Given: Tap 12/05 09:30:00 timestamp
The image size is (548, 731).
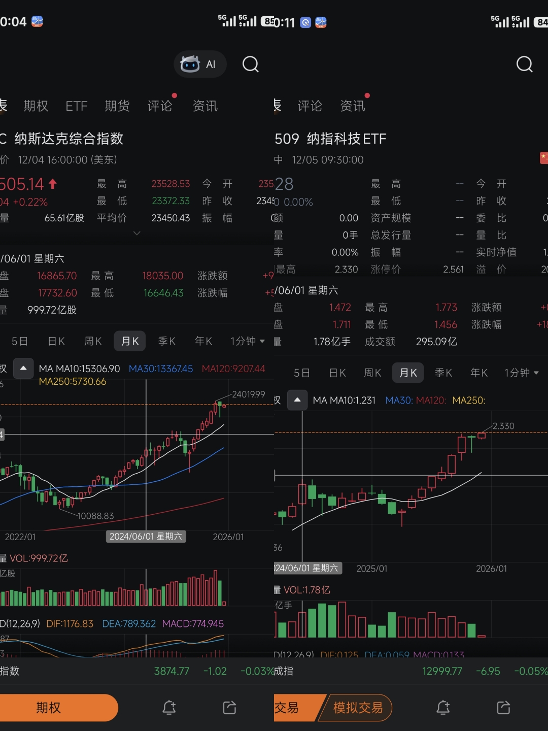Looking at the screenshot, I should point(328,160).
